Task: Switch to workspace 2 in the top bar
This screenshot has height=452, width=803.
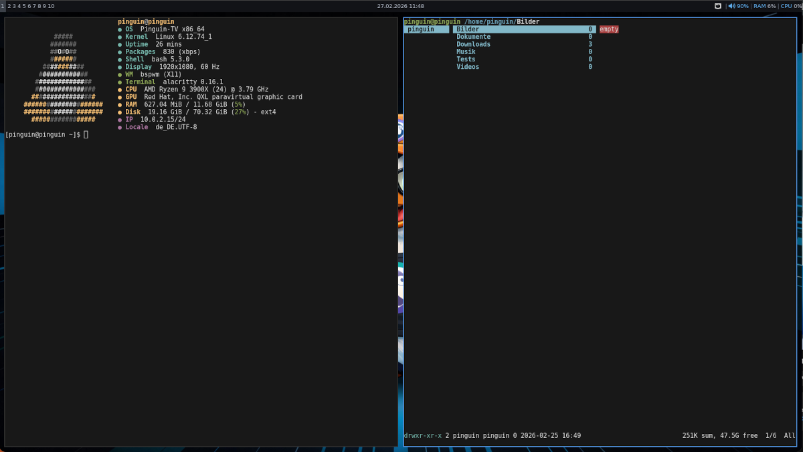Action: (x=9, y=6)
